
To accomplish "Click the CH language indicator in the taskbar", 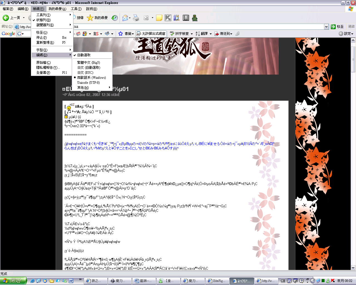I will 283,281.
